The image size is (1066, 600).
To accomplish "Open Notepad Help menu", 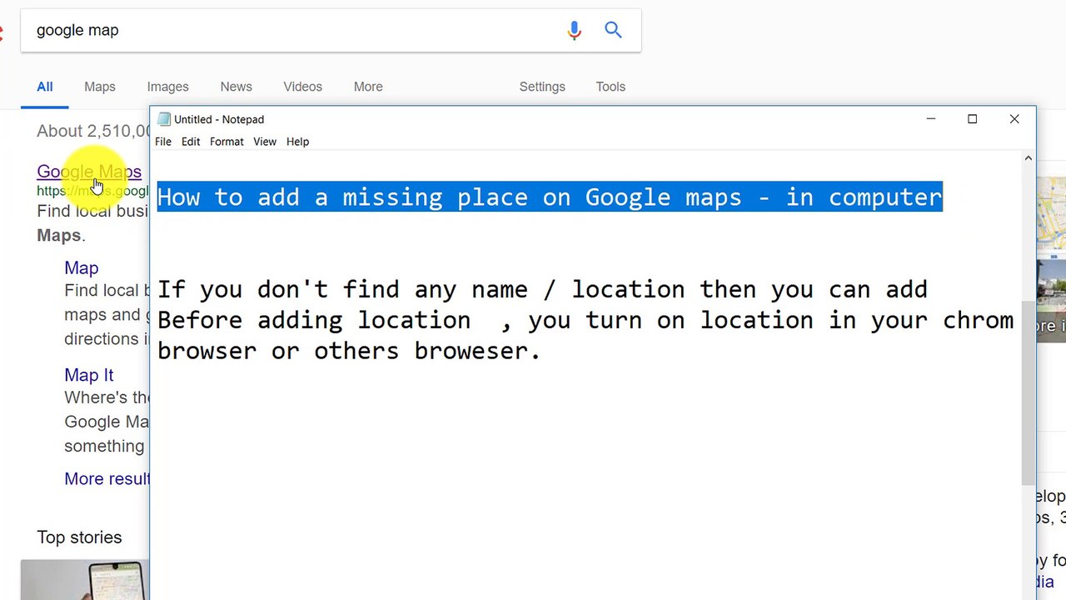I will click(297, 142).
